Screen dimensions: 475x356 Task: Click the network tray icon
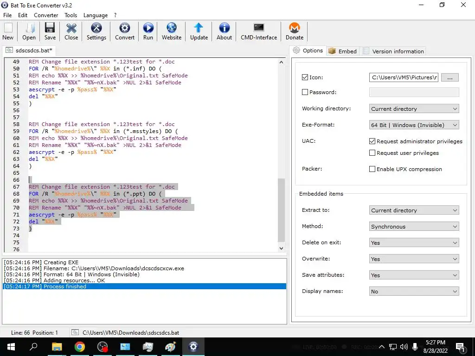(x=393, y=347)
